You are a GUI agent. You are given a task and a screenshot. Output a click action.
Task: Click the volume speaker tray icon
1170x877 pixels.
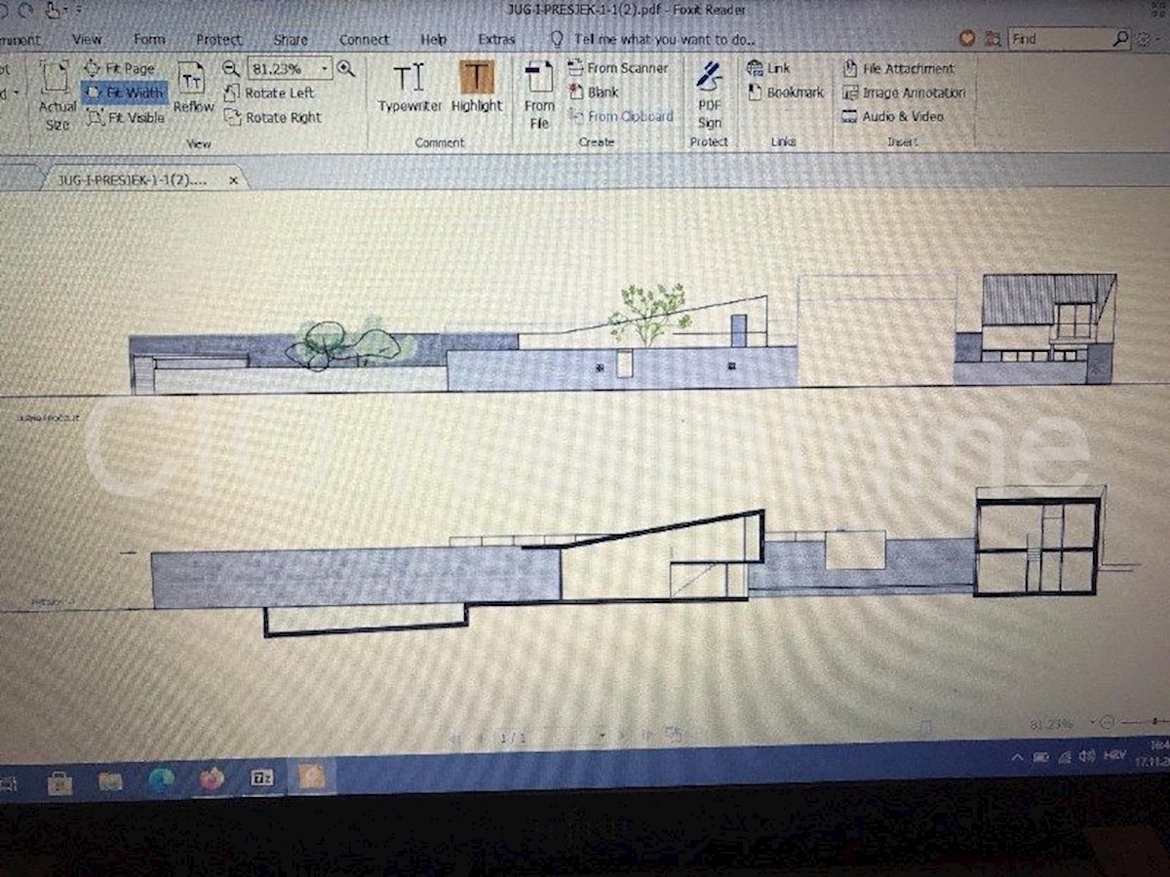coord(1087,756)
